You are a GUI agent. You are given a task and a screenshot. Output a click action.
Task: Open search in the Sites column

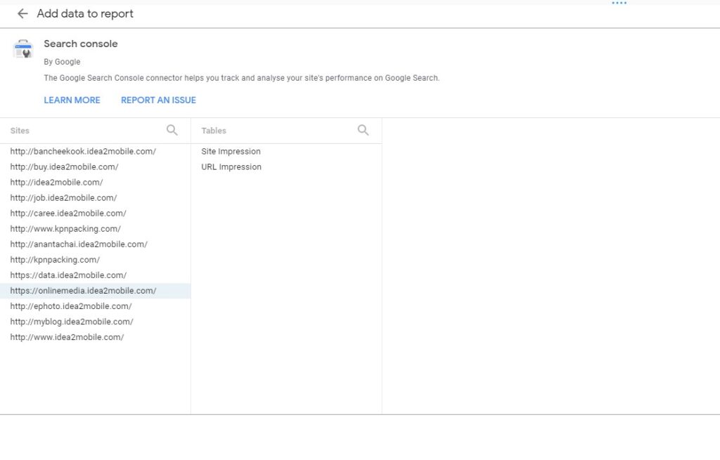click(x=172, y=130)
